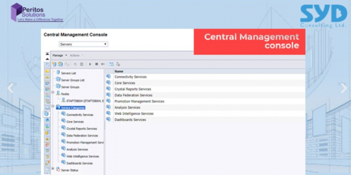Image resolution: width=351 pixels, height=175 pixels.
Task: Click Core Services in the Name list
Action: [x=125, y=83]
